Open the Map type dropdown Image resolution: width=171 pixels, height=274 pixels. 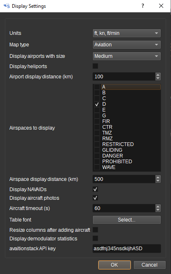click(127, 45)
